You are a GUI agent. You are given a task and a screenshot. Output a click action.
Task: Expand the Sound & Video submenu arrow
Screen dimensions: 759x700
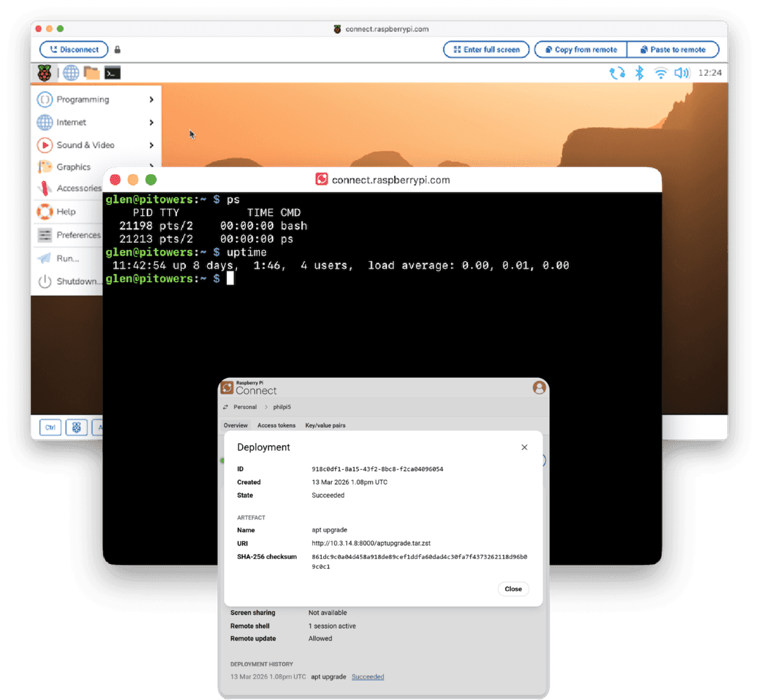(151, 145)
